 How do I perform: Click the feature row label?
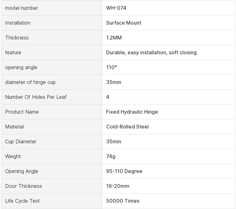13,52
